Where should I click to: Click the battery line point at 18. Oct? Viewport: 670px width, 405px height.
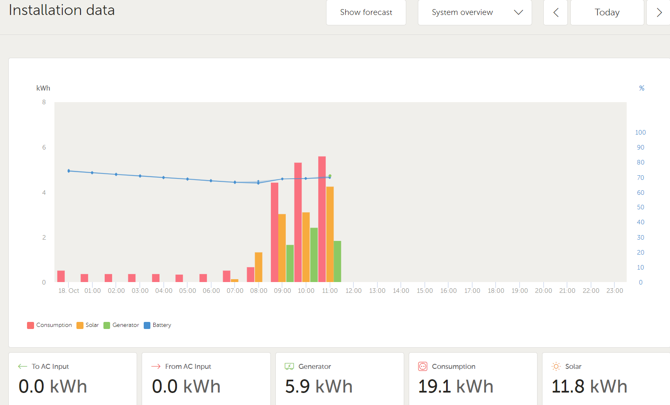click(69, 171)
